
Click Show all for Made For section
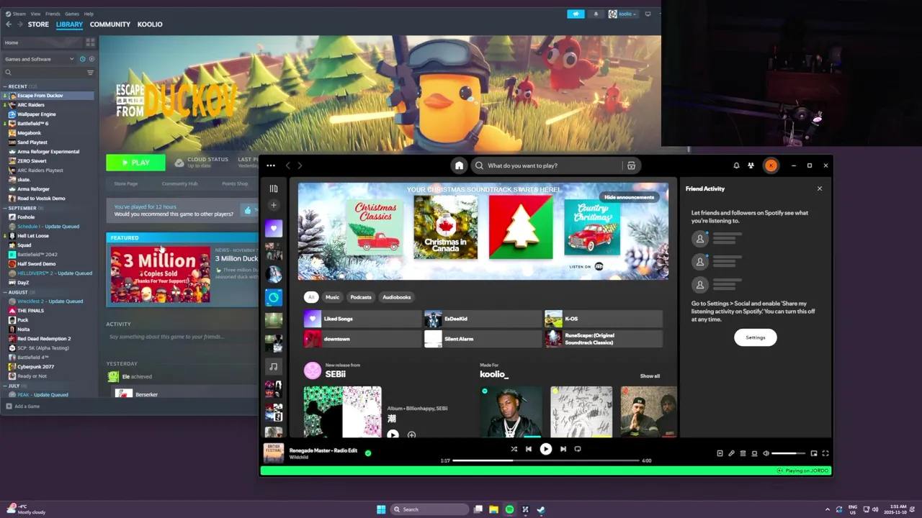tap(650, 376)
